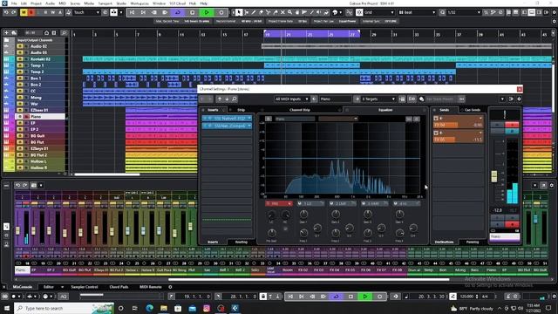Click the Redo icon in top toolbar
Viewport: 558px width, 314px height.
click(13, 12)
